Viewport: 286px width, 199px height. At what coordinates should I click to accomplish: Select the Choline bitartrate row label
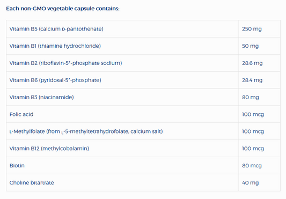click(x=32, y=183)
